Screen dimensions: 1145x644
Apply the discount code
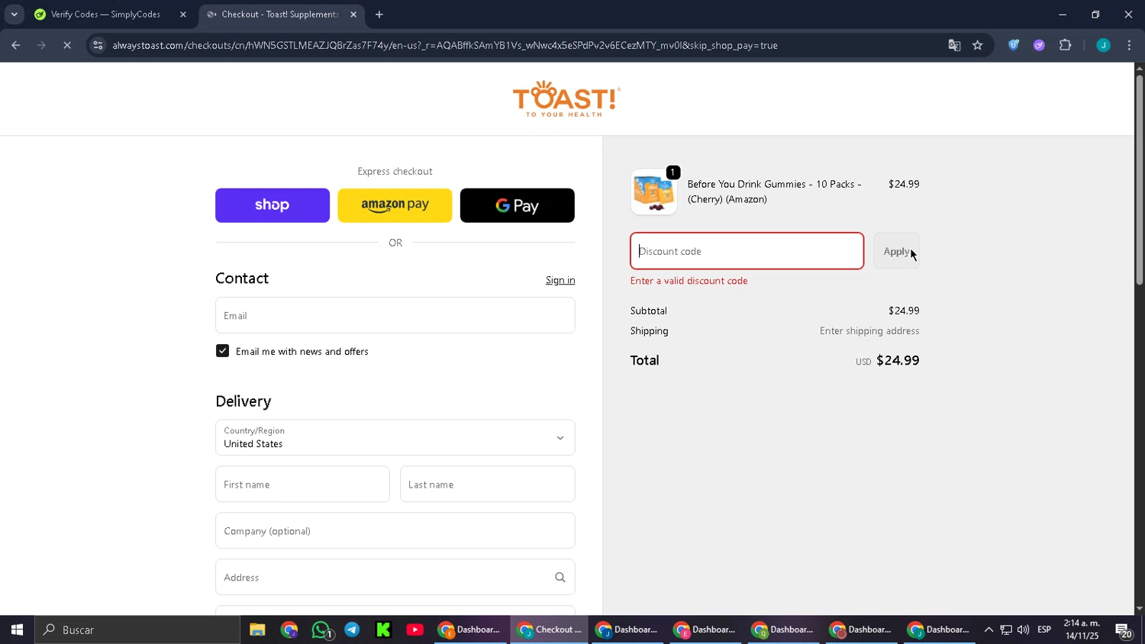pos(896,251)
